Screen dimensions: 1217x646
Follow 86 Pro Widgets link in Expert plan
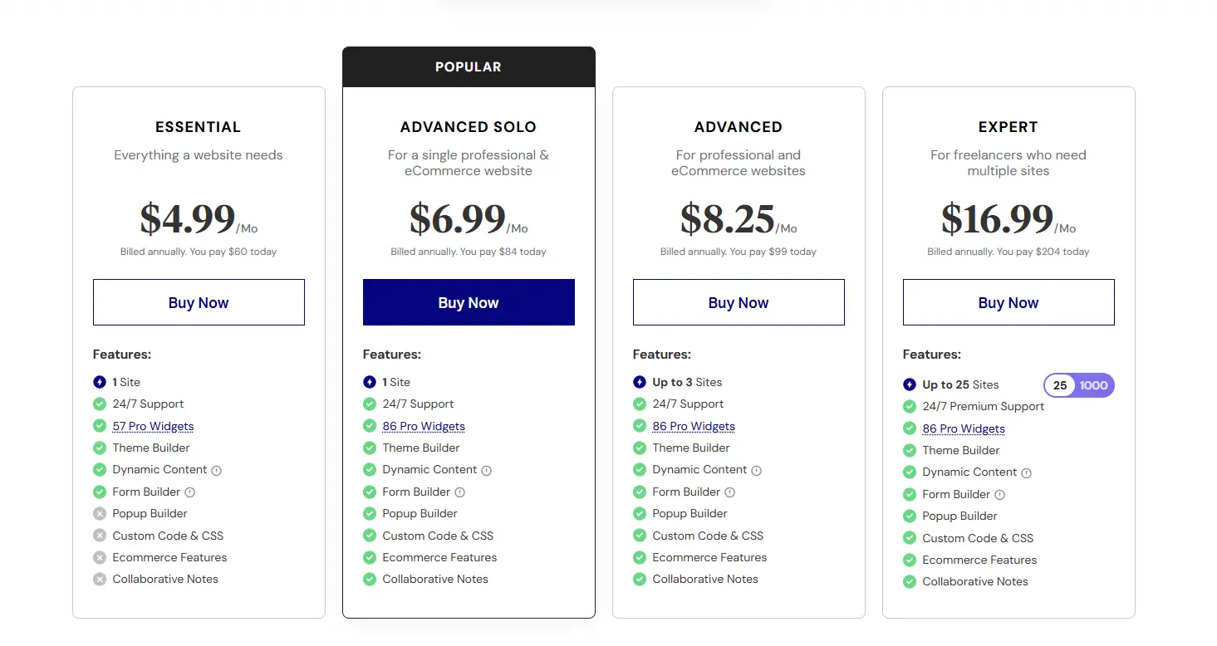coord(964,428)
